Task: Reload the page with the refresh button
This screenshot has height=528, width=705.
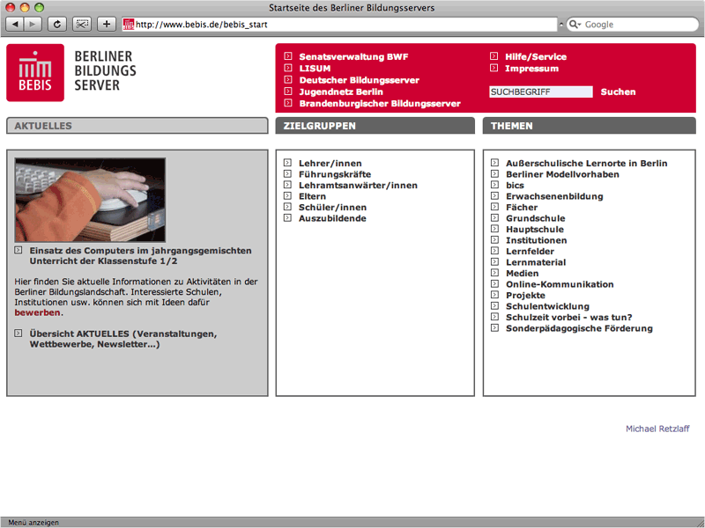Action: (57, 24)
